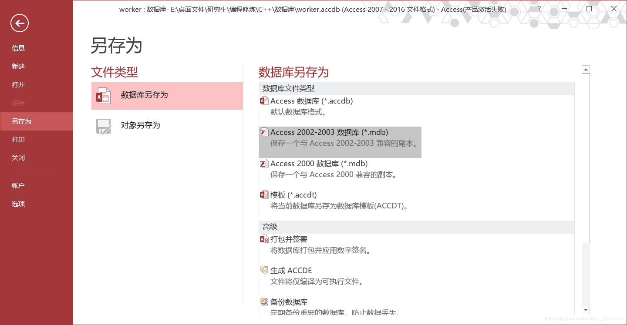Minimize the Access window

coord(564,9)
